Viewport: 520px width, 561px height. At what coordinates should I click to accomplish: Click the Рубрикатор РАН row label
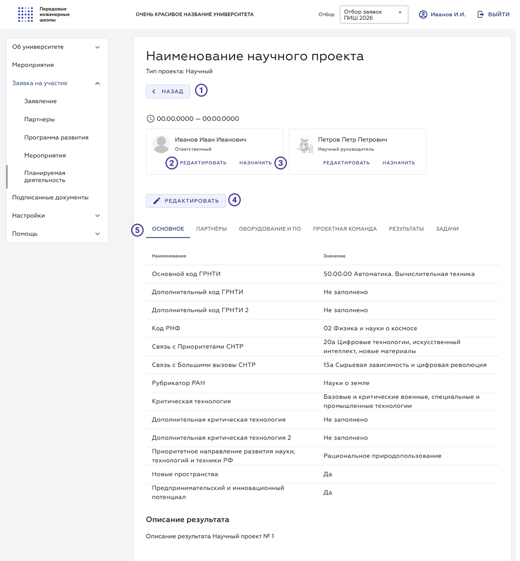point(178,383)
